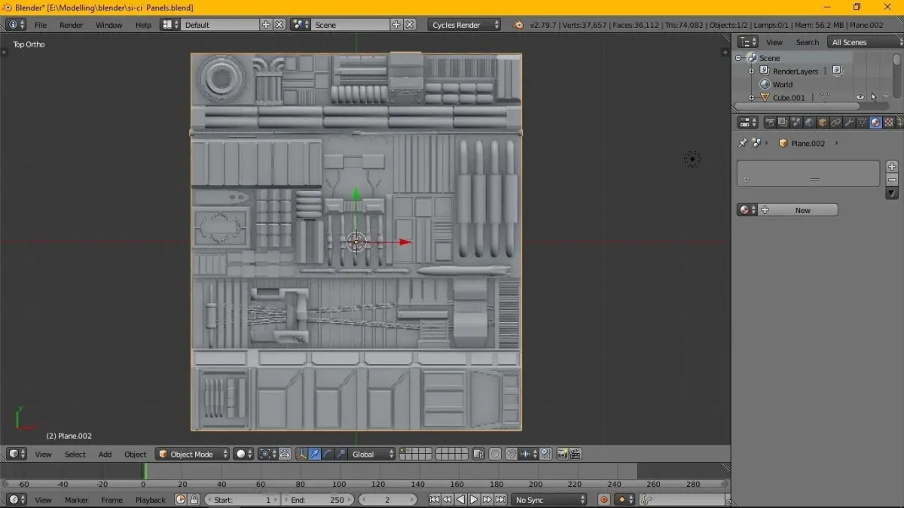This screenshot has width=904, height=508.
Task: Open the timeline Marker menu
Action: coord(77,500)
